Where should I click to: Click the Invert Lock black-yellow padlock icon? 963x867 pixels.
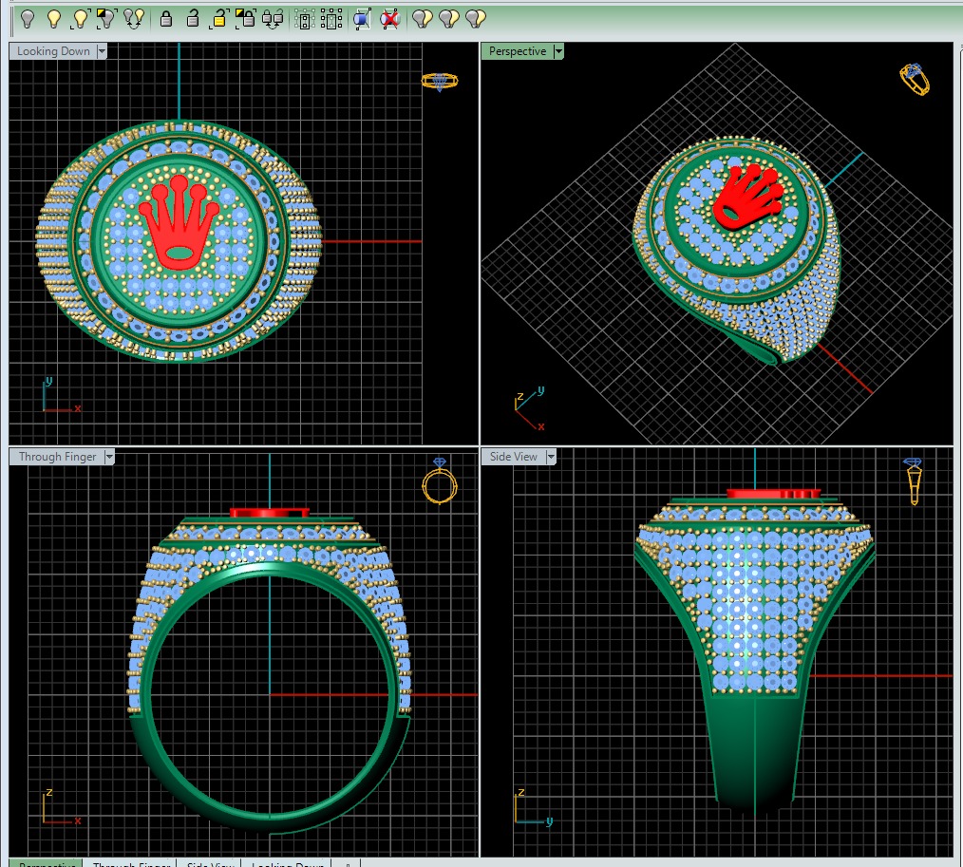click(246, 19)
